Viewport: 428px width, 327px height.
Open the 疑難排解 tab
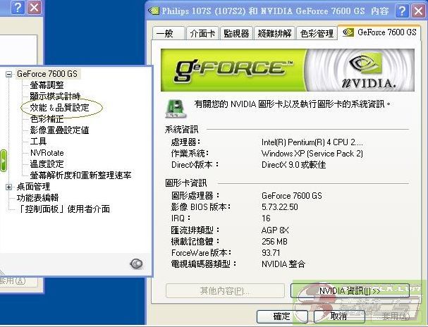(x=274, y=33)
